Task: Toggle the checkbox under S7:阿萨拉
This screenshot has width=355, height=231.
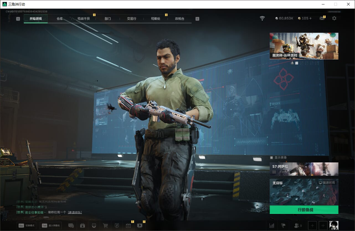Action: [274, 172]
